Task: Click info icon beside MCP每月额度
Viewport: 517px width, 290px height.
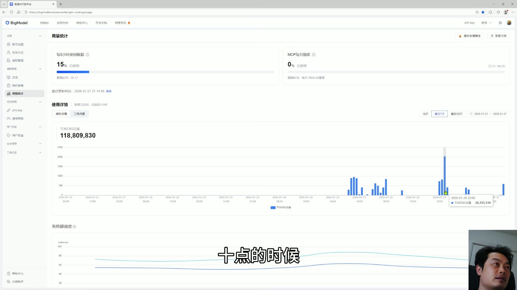Action: point(314,55)
